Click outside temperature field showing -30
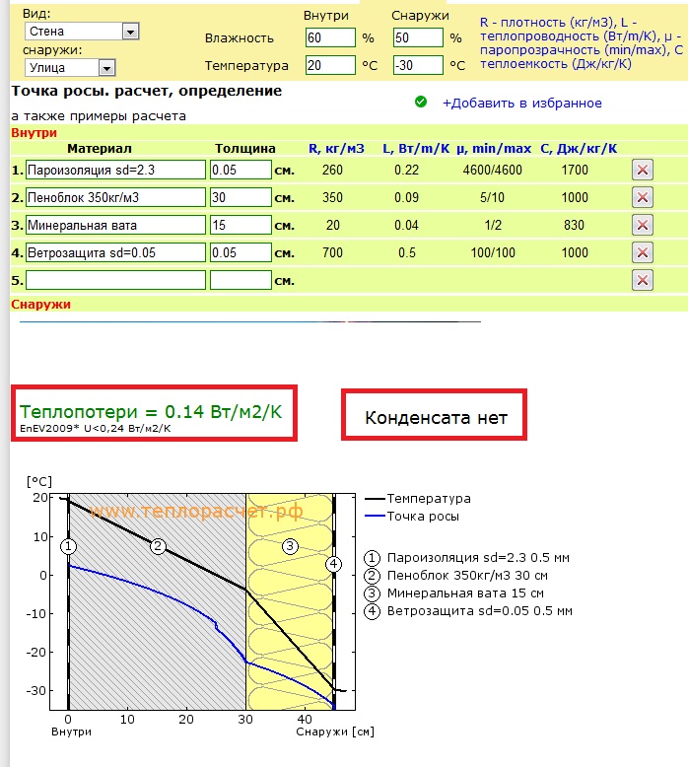 click(418, 65)
